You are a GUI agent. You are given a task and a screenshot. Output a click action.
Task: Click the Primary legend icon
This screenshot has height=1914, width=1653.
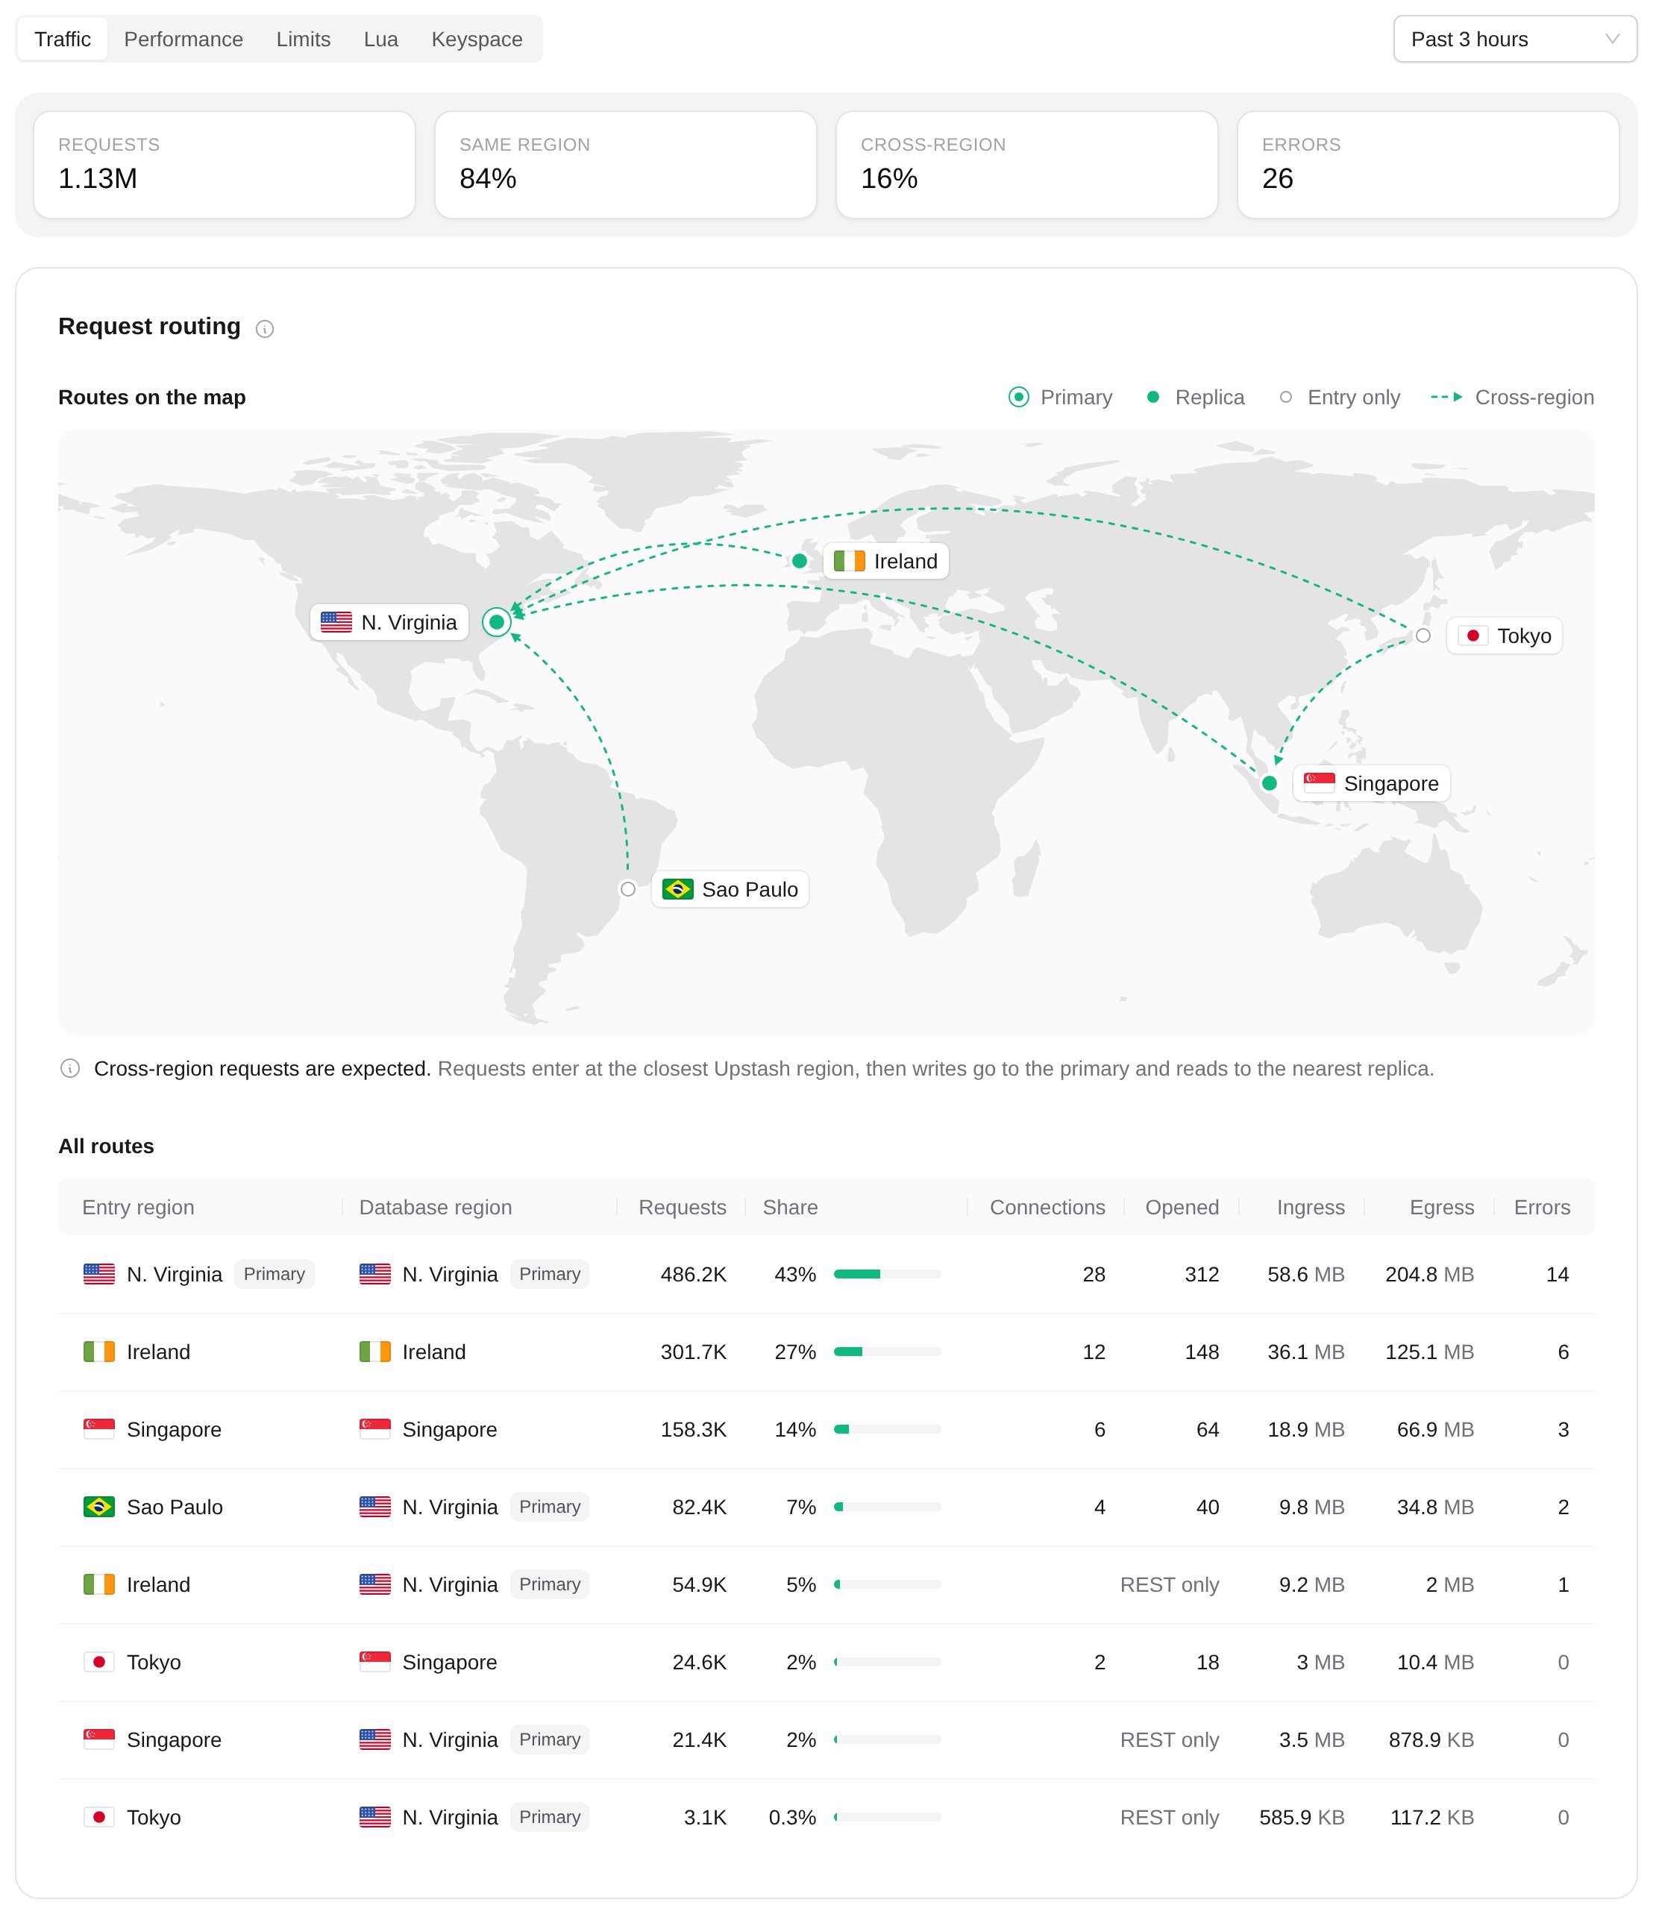click(1018, 398)
